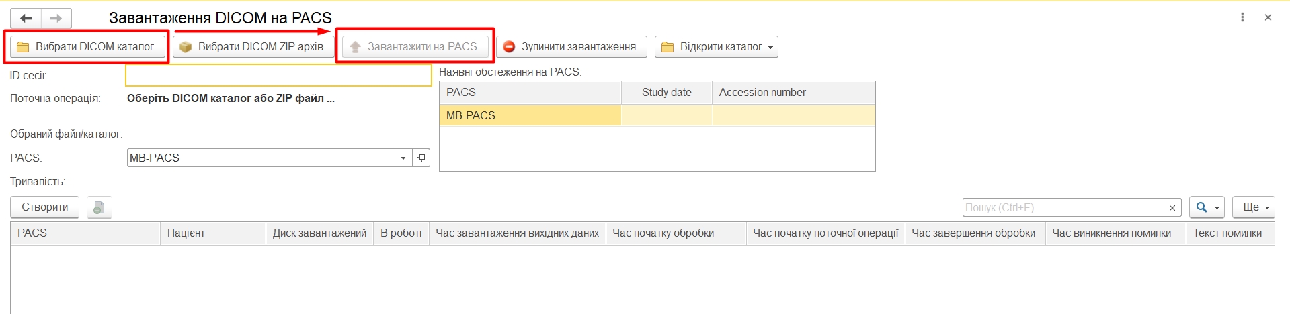Screen dimensions: 1290x314
Task: Click the Створити button
Action: tap(44, 207)
